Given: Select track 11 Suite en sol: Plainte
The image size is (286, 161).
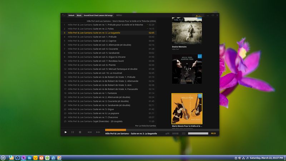Looking at the screenshot, I should [x=109, y=65].
